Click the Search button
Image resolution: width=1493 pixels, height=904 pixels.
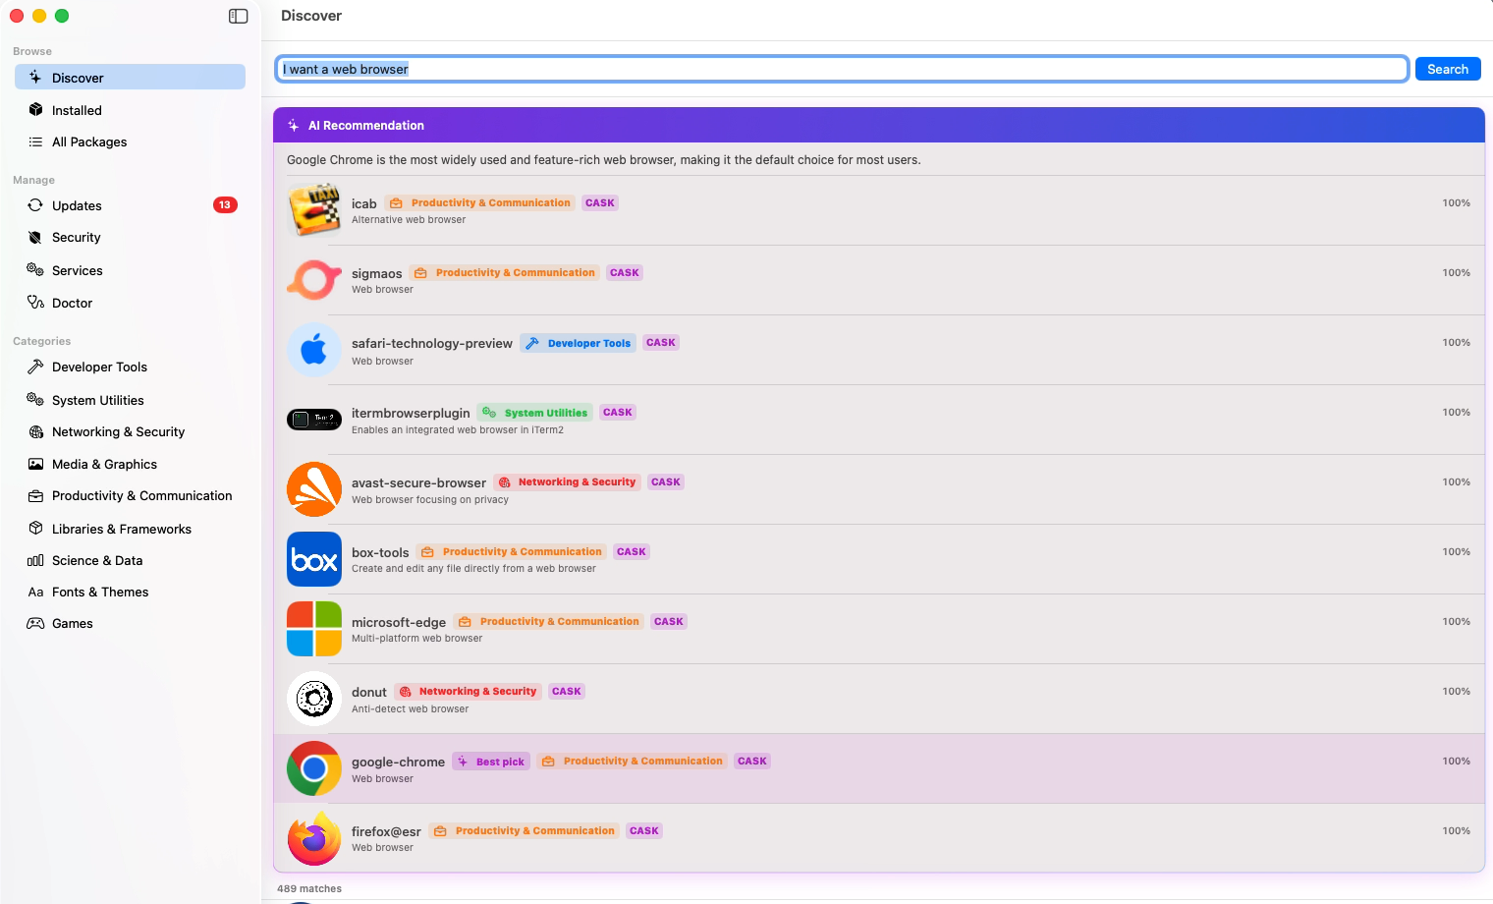1448,69
